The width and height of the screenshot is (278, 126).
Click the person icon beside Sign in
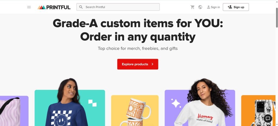208,7
